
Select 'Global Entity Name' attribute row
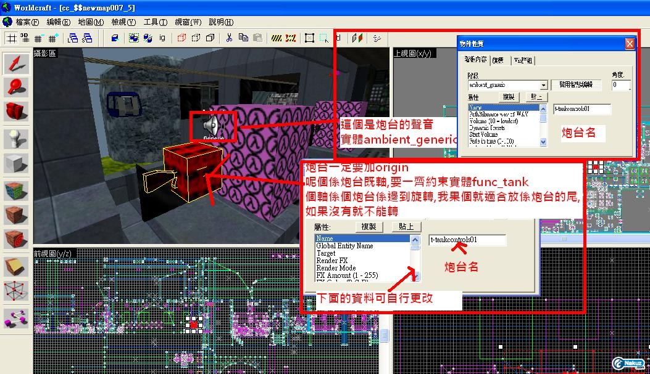tap(362, 246)
